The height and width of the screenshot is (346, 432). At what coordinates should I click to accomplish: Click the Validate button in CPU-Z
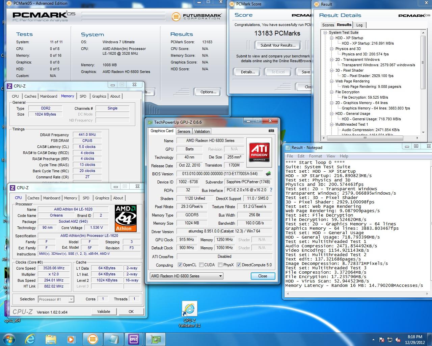click(104, 312)
